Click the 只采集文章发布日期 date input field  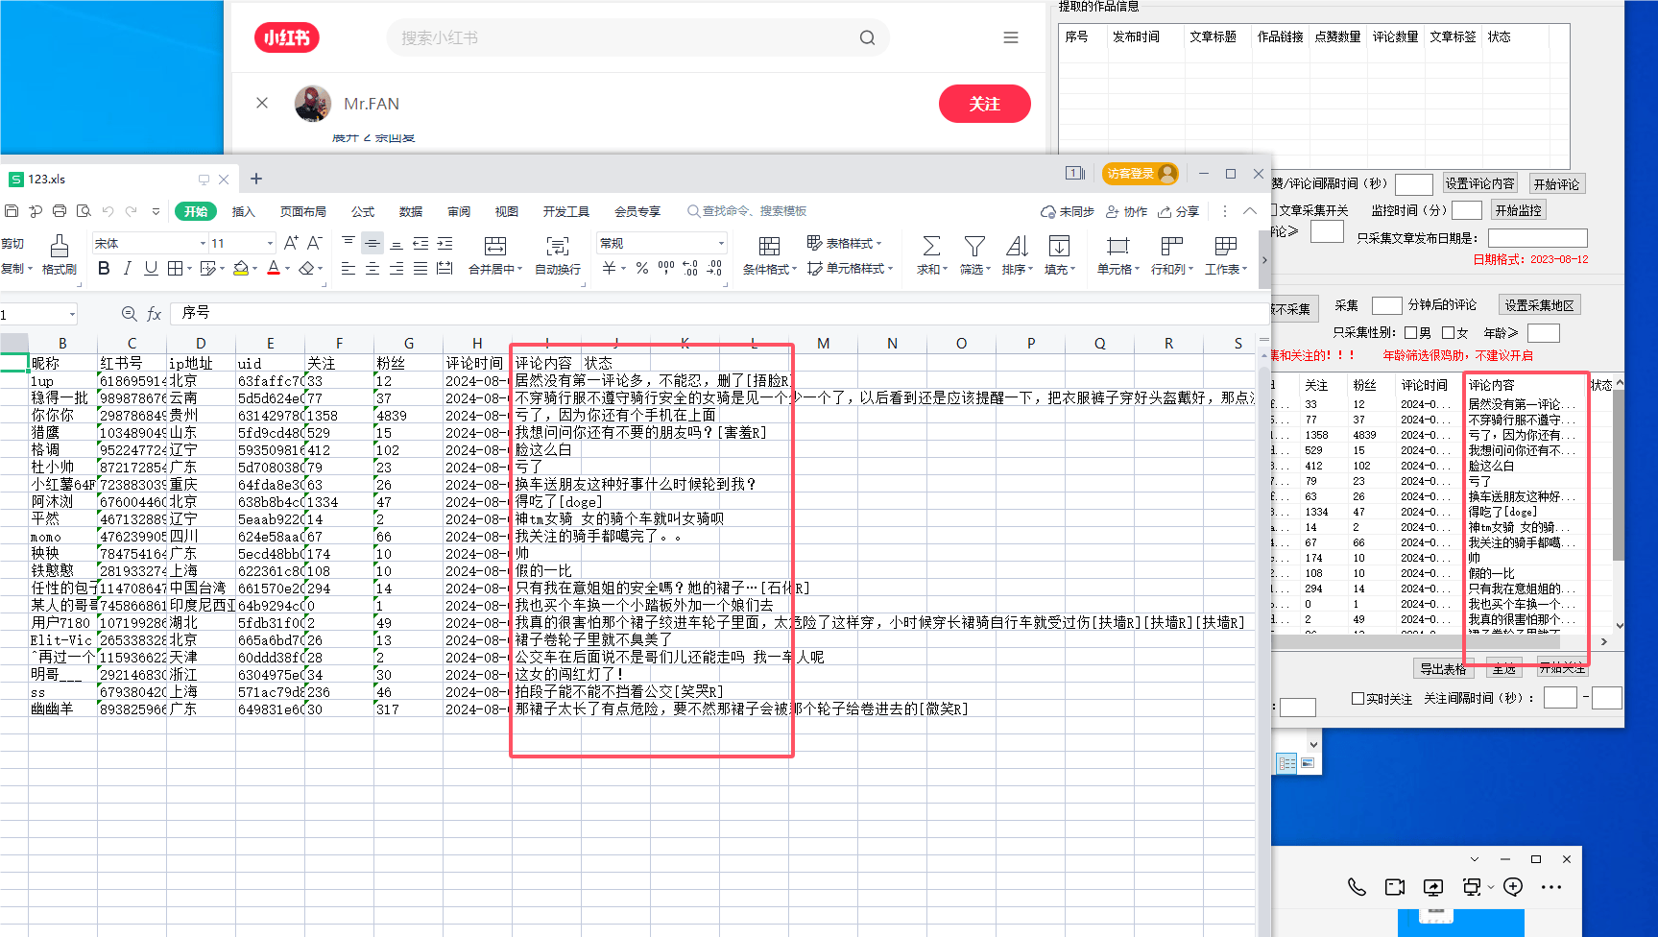click(x=1537, y=237)
